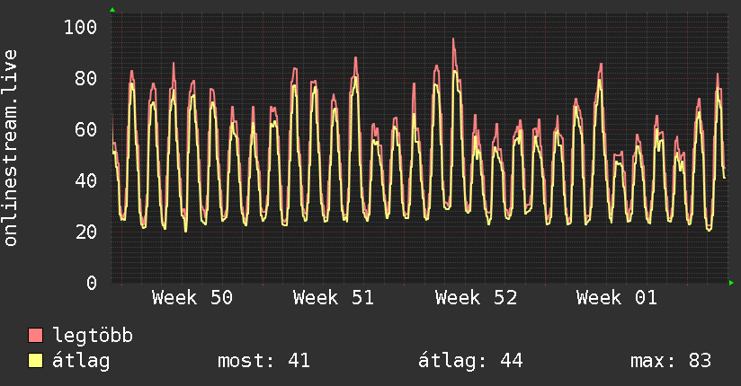Click the 'most: 41' current value
This screenshot has height=386, width=741.
point(263,361)
